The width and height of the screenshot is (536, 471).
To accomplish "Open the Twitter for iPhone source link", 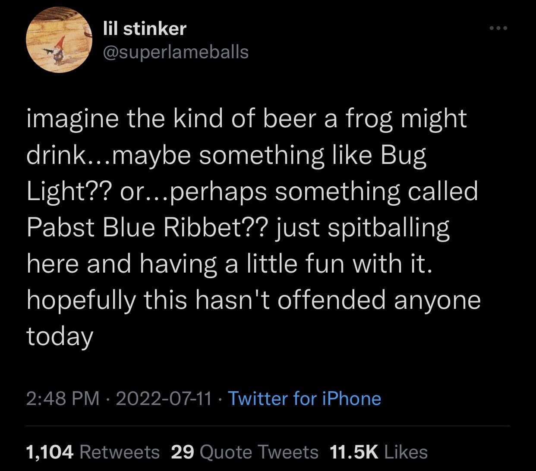I will click(x=304, y=398).
